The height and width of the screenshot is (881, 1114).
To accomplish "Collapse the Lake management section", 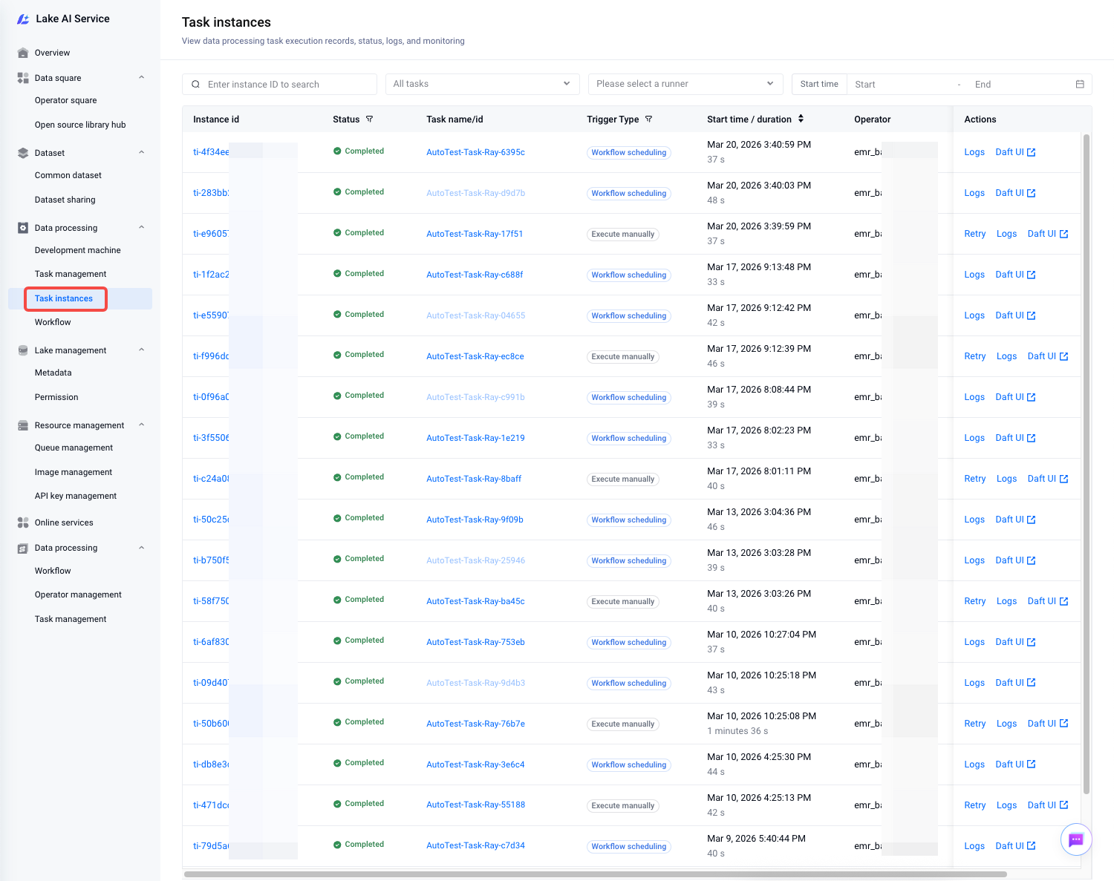I will click(x=141, y=350).
